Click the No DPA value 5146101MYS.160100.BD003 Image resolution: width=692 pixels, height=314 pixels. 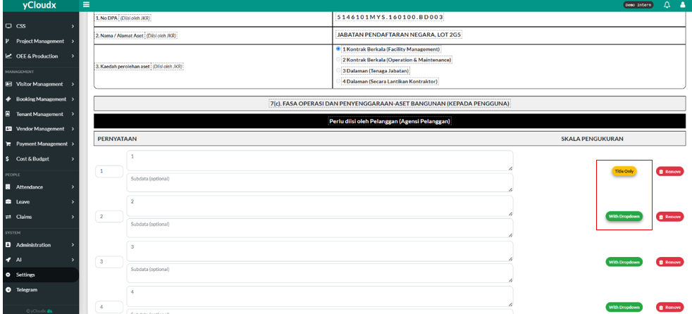tap(390, 17)
